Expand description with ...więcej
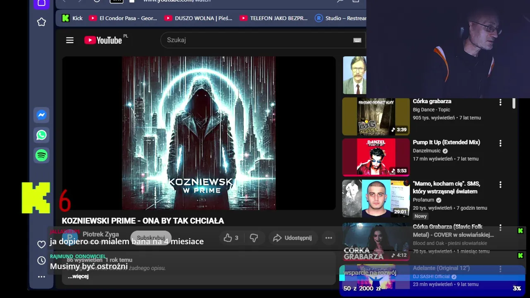Image resolution: width=530 pixels, height=298 pixels. point(78,276)
